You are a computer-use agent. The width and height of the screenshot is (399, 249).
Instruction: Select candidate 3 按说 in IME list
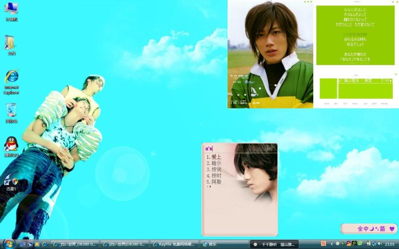tap(214, 170)
